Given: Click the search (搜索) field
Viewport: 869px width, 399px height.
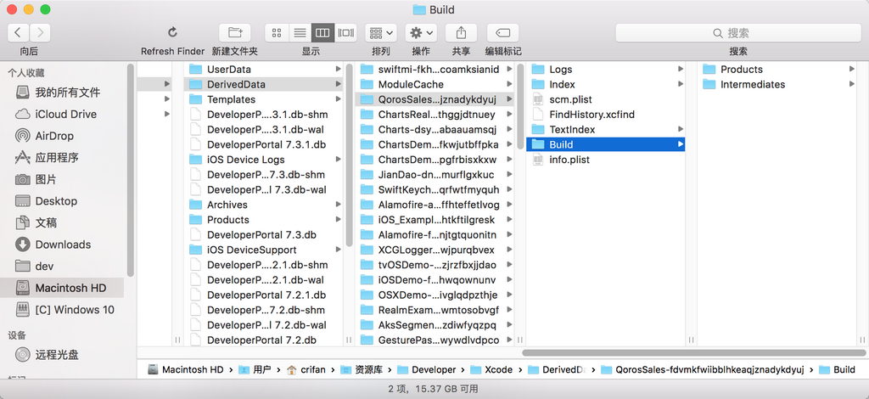Looking at the screenshot, I should click(738, 33).
